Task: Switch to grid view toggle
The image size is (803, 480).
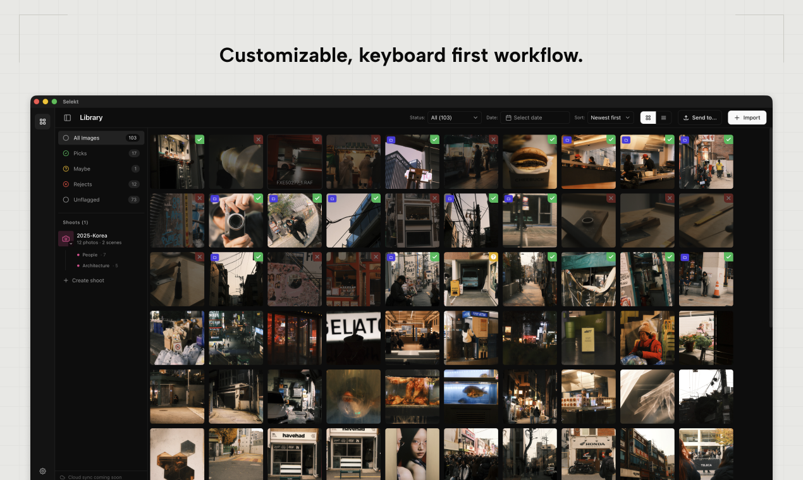Action: coord(648,117)
